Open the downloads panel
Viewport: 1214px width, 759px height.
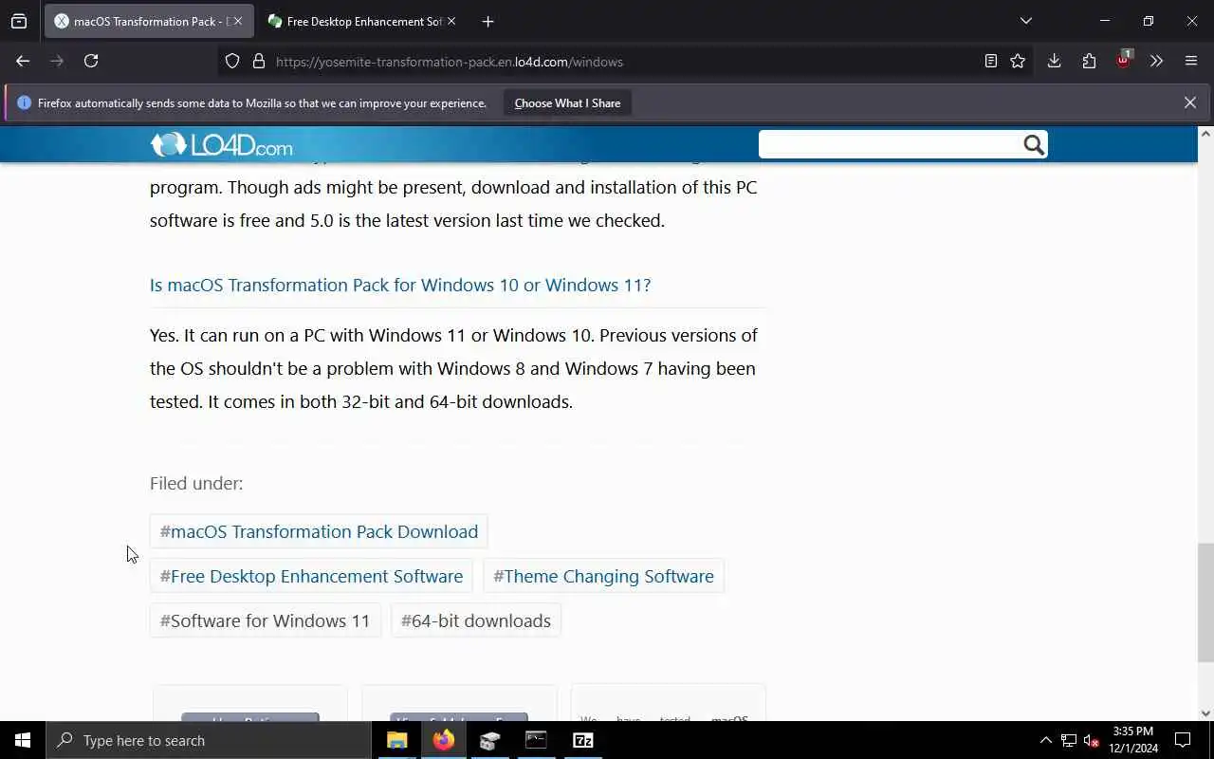(1054, 61)
